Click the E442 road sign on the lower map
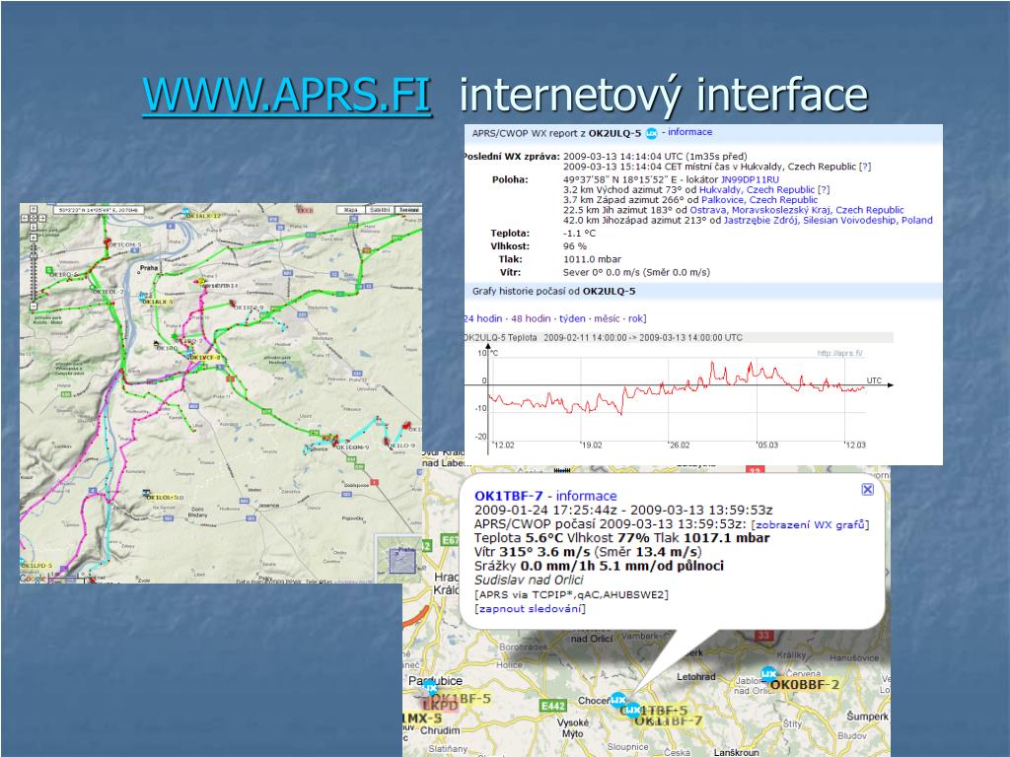 [x=552, y=706]
